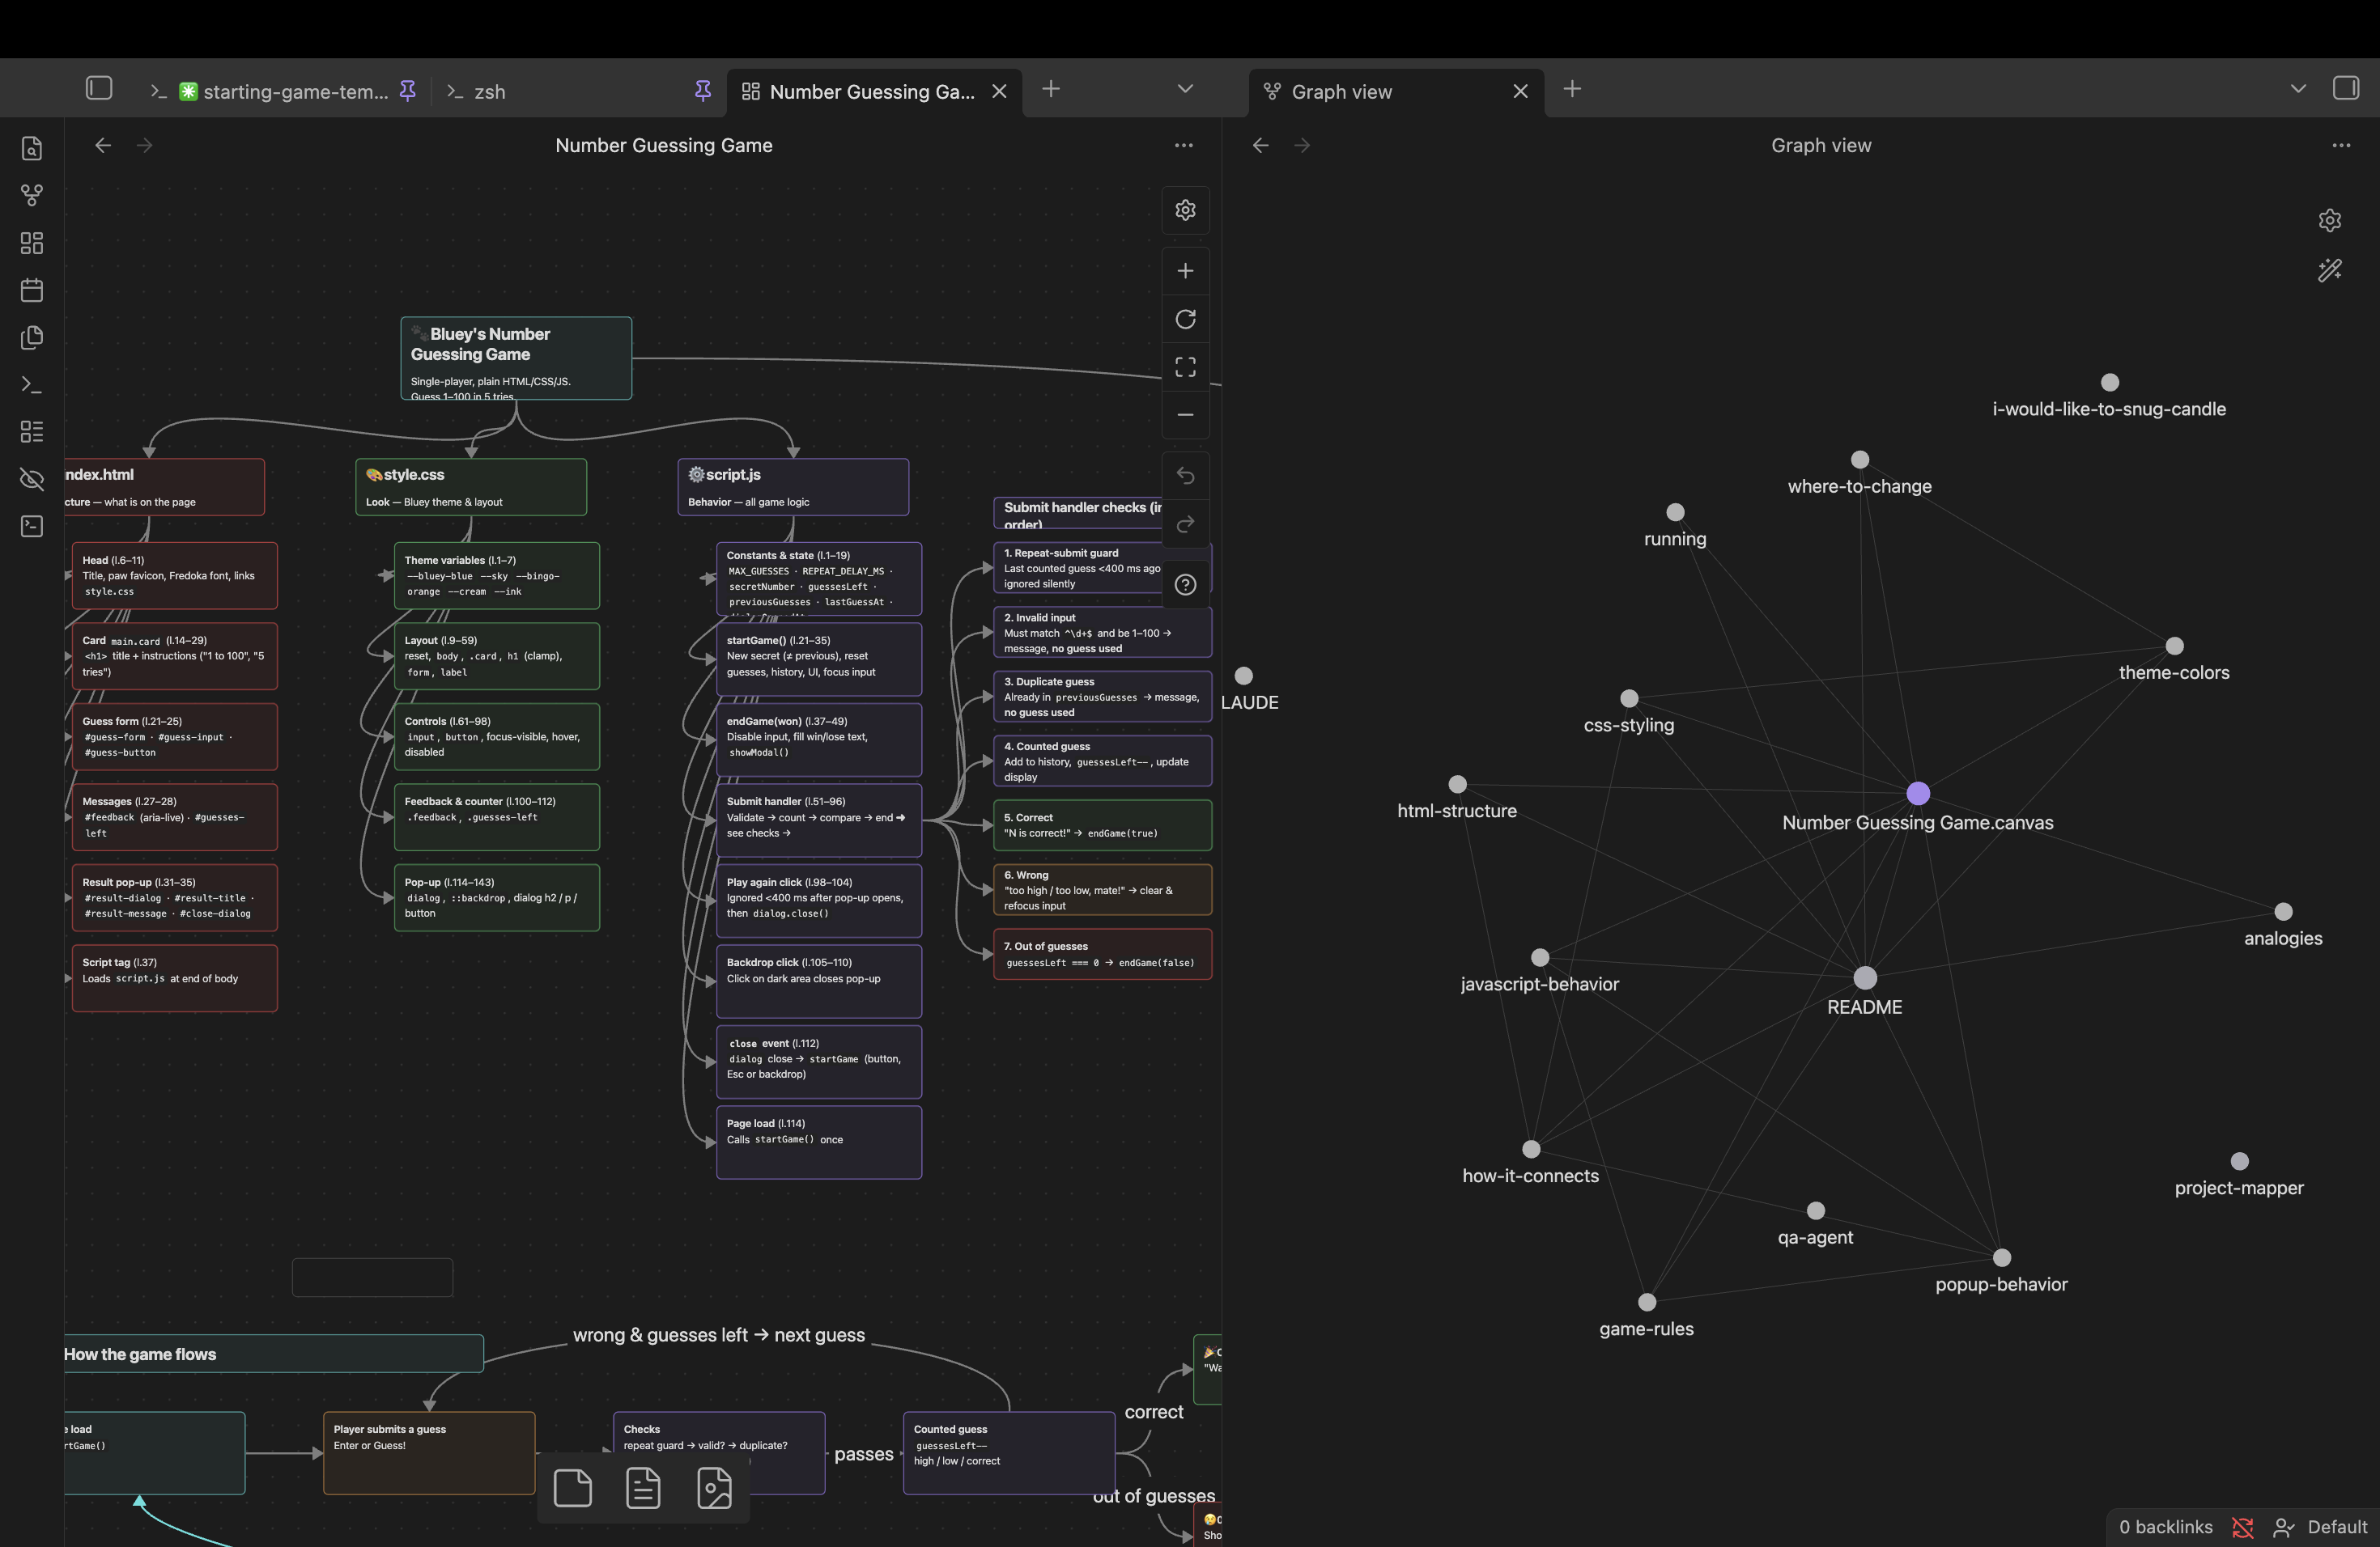Image resolution: width=2380 pixels, height=1547 pixels.
Task: Redo canvas change
Action: click(x=1185, y=523)
